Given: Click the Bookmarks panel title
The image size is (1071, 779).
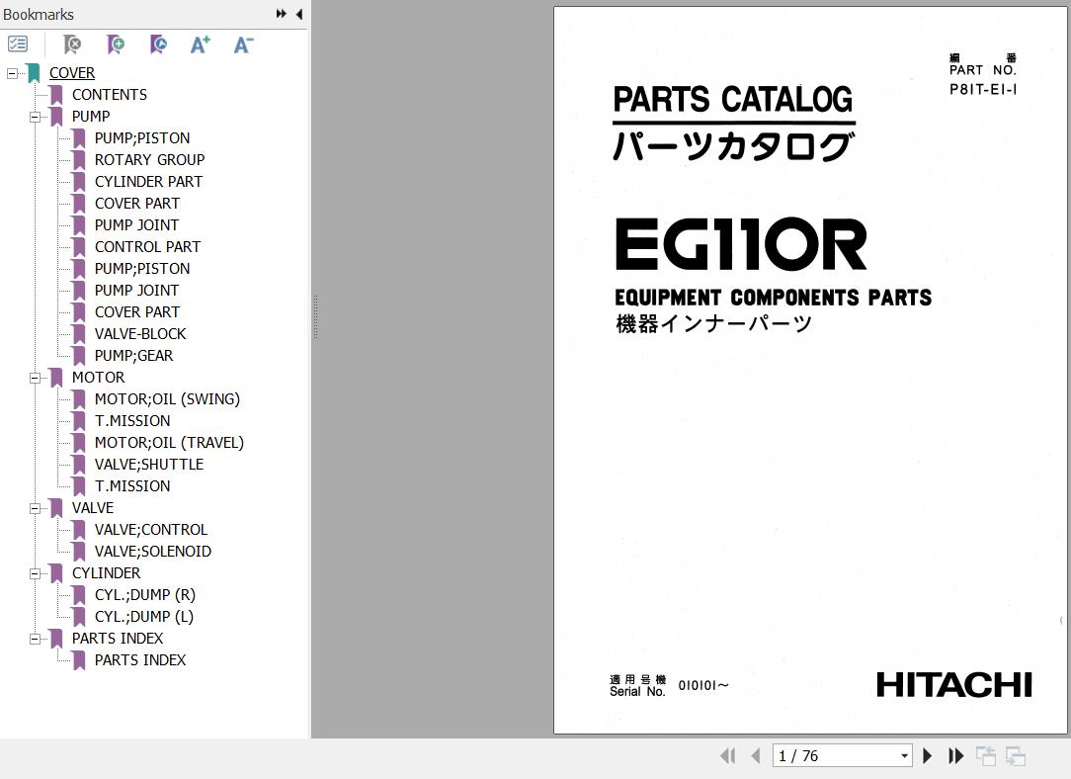Looking at the screenshot, I should [39, 15].
